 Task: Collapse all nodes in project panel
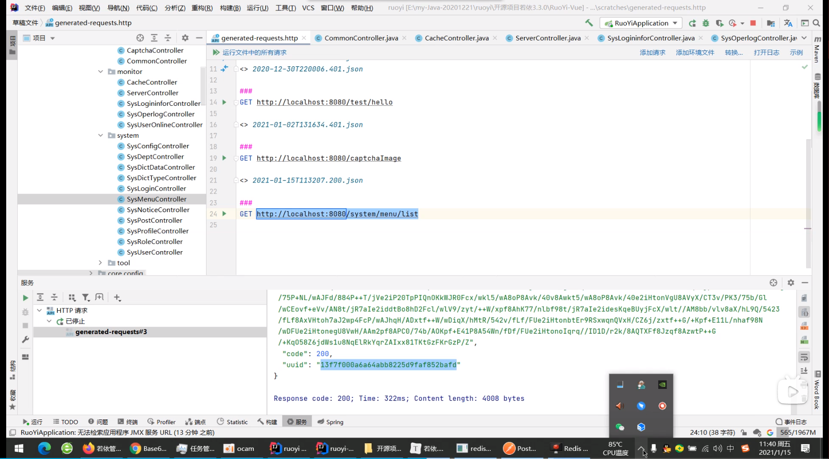(168, 38)
